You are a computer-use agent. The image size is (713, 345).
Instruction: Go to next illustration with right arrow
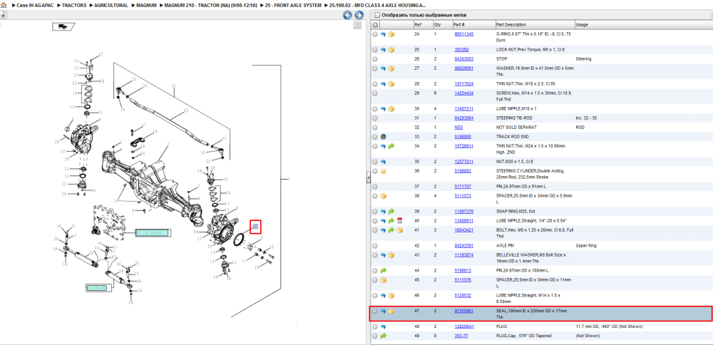click(359, 15)
